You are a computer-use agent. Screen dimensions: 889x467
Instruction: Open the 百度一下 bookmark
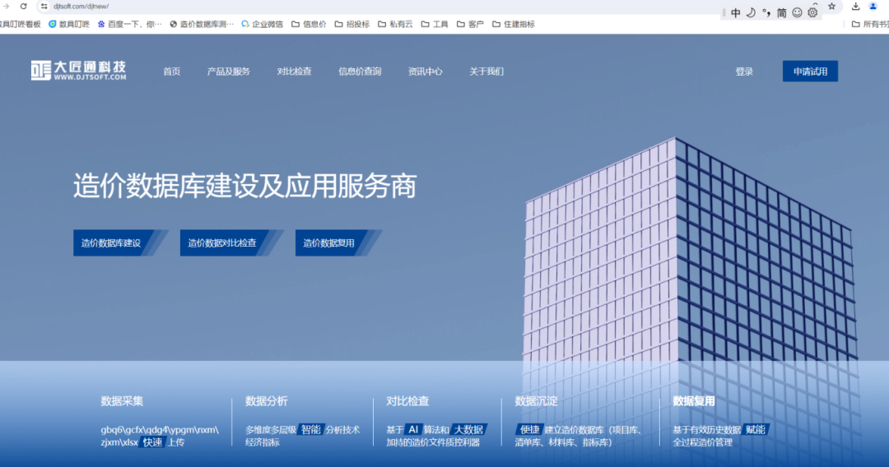130,25
